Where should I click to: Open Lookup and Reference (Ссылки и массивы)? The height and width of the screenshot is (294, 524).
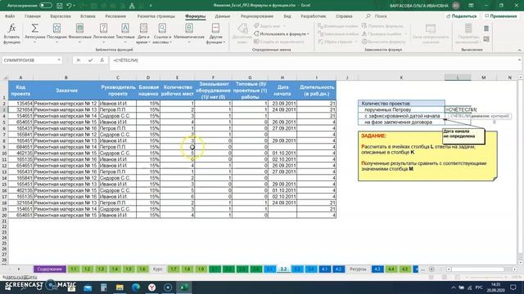click(x=162, y=34)
